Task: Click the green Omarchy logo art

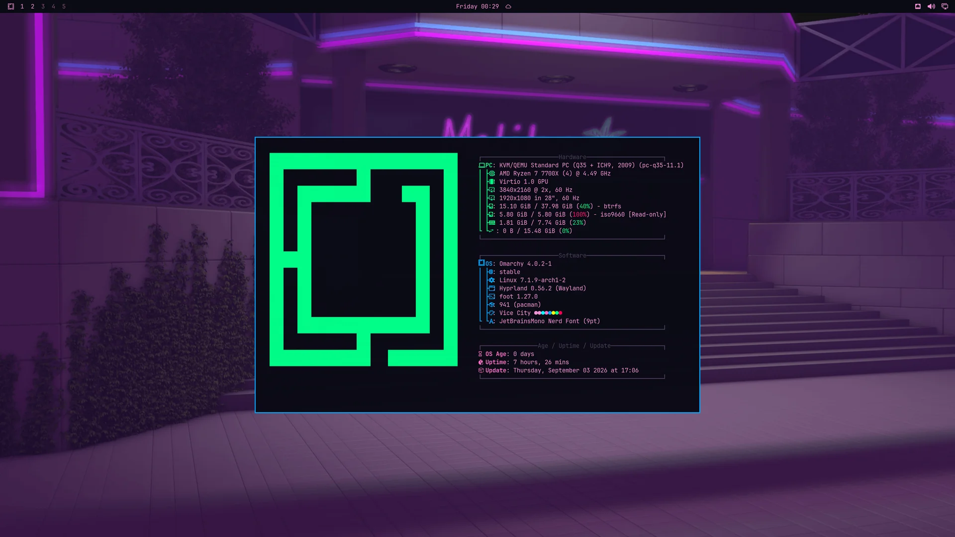Action: (x=364, y=260)
